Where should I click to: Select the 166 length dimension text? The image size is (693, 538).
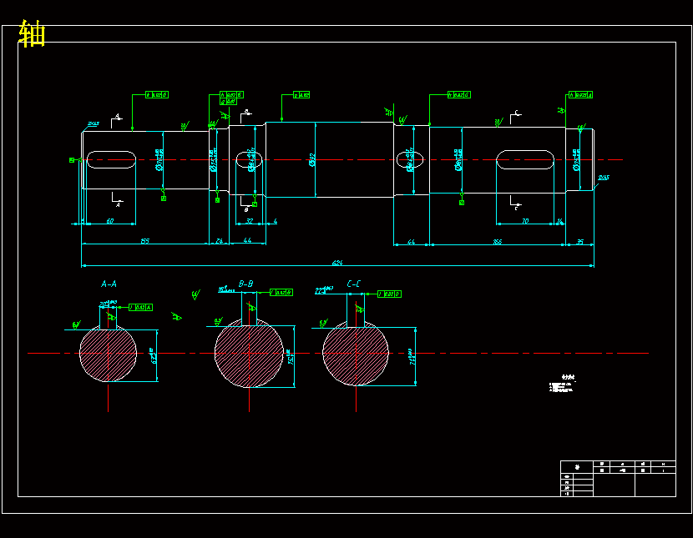click(498, 241)
